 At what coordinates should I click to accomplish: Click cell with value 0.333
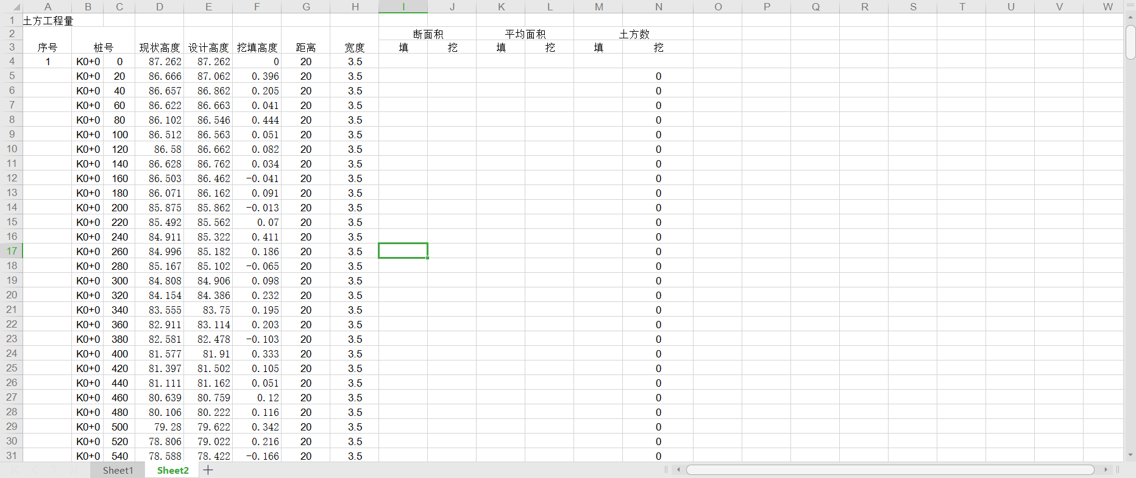click(257, 354)
